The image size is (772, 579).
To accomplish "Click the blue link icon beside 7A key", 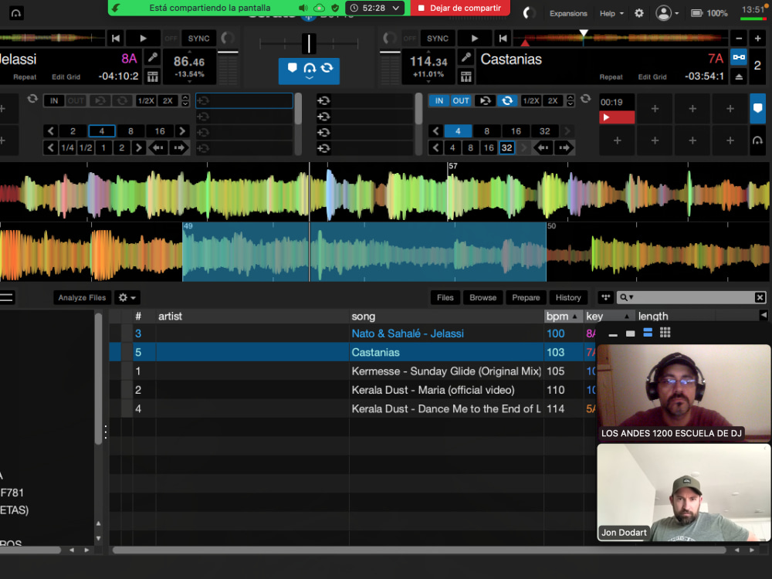I will pos(739,58).
